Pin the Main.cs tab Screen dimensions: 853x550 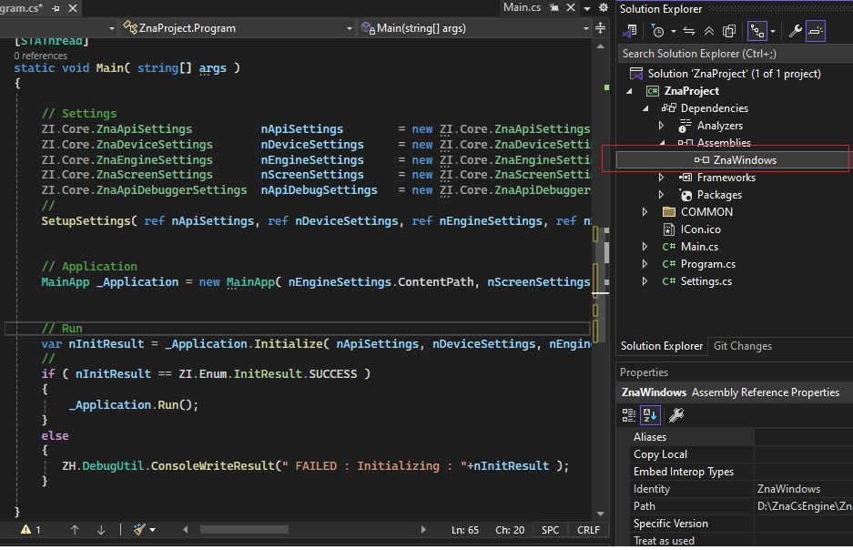pyautogui.click(x=554, y=7)
